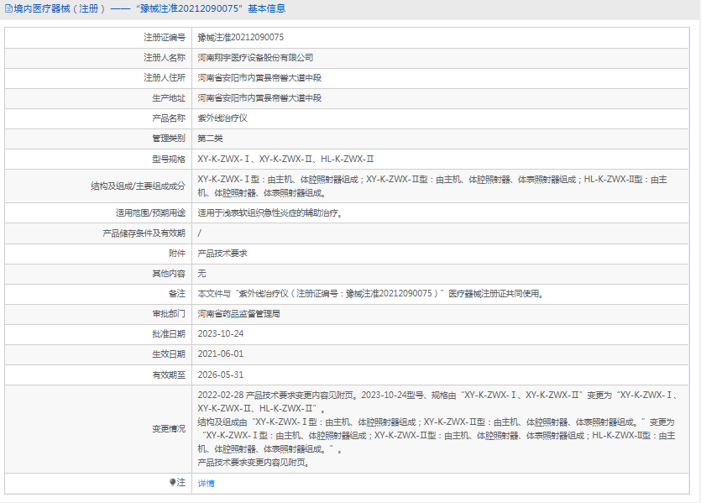
Task: Select management category 第二类
Action: coord(210,139)
